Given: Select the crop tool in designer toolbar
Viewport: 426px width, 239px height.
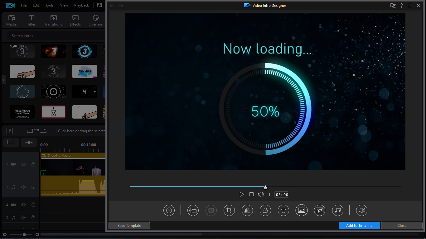Looking at the screenshot, I should 229,210.
